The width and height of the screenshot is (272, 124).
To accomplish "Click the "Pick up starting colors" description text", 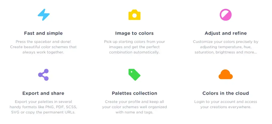I will tap(134, 47).
